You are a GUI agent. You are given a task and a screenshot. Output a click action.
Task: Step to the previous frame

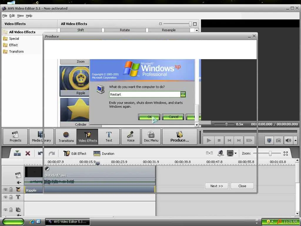(229, 140)
